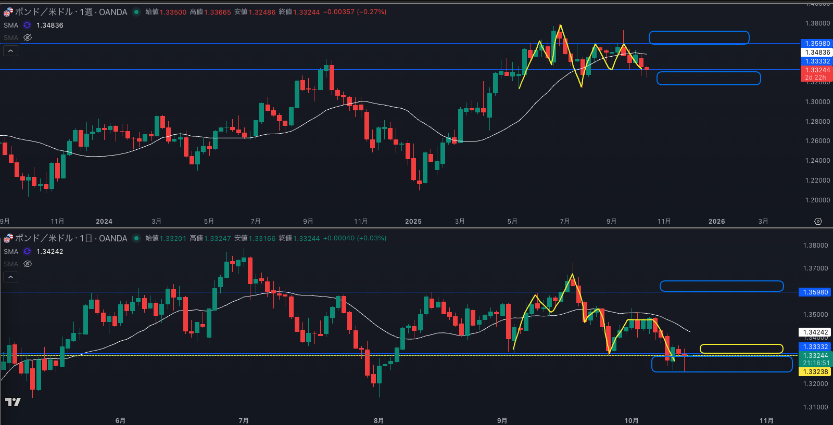Select the SMA 1.34836 indicator on weekly chart
This screenshot has height=425, width=833.
(x=11, y=25)
